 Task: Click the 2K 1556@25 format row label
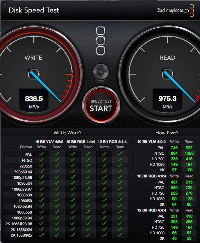point(21,235)
